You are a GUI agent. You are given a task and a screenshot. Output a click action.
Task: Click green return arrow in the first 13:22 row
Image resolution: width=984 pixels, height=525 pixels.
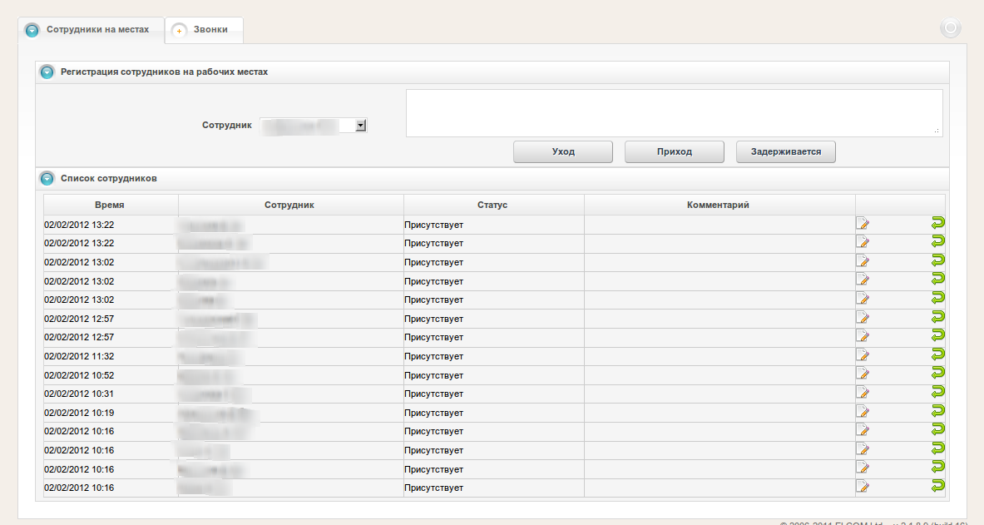[937, 222]
